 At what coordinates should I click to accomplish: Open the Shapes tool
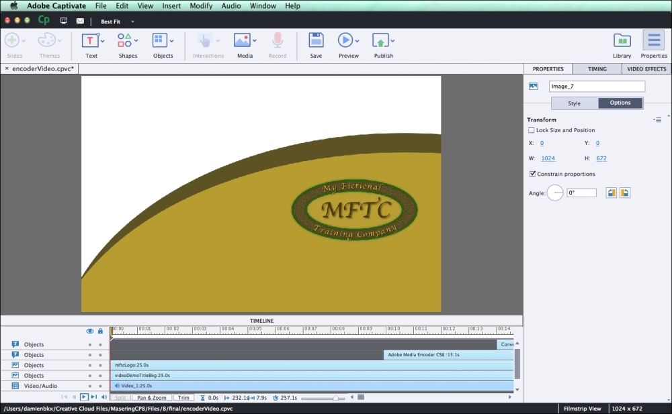click(x=125, y=40)
